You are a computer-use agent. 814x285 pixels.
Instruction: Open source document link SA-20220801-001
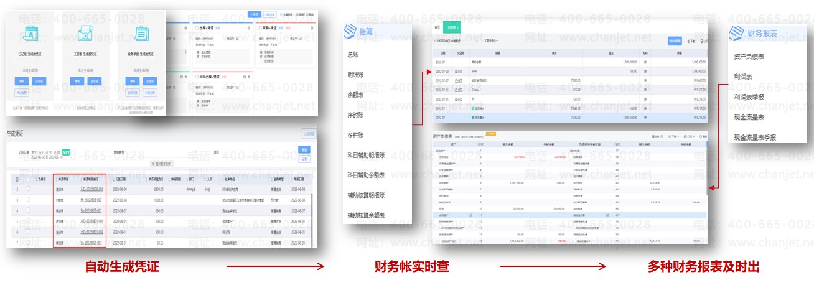pos(91,243)
